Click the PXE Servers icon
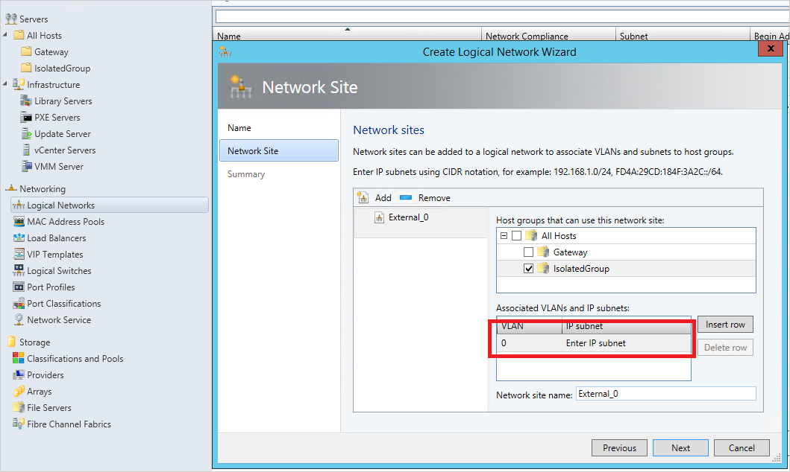The height and width of the screenshot is (472, 790). click(25, 117)
